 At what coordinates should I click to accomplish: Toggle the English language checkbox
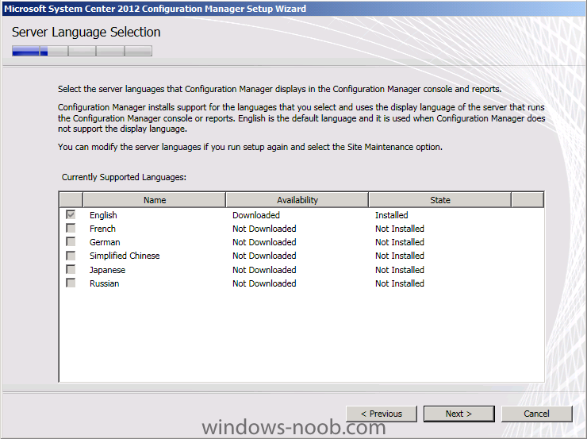coord(71,214)
